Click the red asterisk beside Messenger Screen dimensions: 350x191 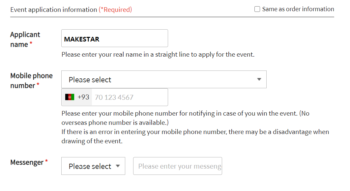point(46,161)
